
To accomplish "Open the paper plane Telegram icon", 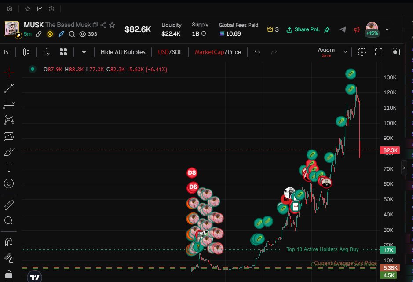I will (343, 29).
